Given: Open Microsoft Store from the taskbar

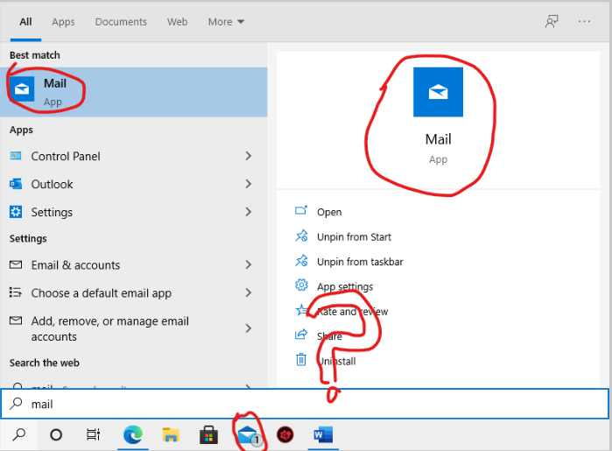Looking at the screenshot, I should coord(208,434).
